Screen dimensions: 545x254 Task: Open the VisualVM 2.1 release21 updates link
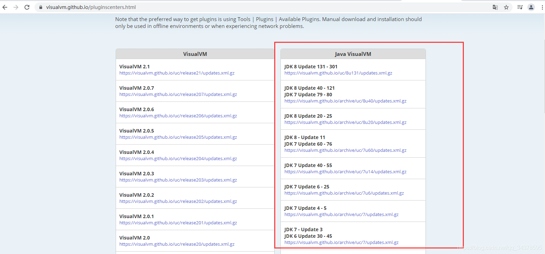point(177,73)
